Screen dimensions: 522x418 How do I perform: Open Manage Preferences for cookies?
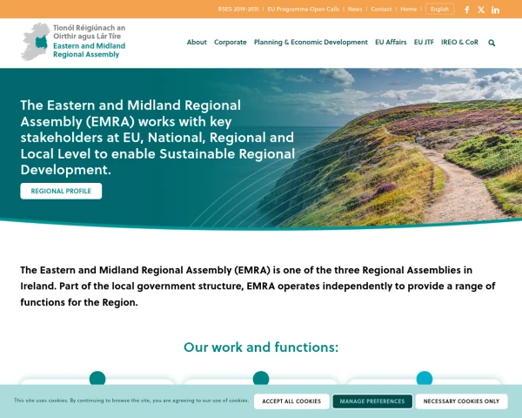(x=372, y=401)
